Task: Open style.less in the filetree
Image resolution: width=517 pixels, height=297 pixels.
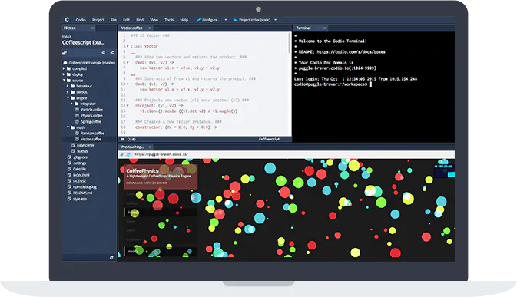Action: [x=80, y=199]
